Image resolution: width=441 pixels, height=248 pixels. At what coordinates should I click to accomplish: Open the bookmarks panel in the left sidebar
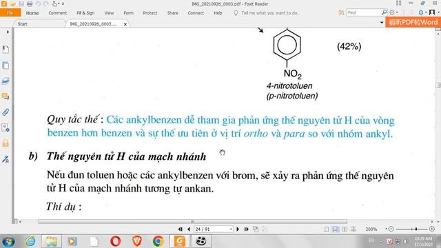pyautogui.click(x=6, y=50)
